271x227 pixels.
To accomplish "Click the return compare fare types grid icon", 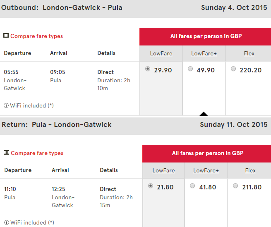I will click(x=6, y=153).
